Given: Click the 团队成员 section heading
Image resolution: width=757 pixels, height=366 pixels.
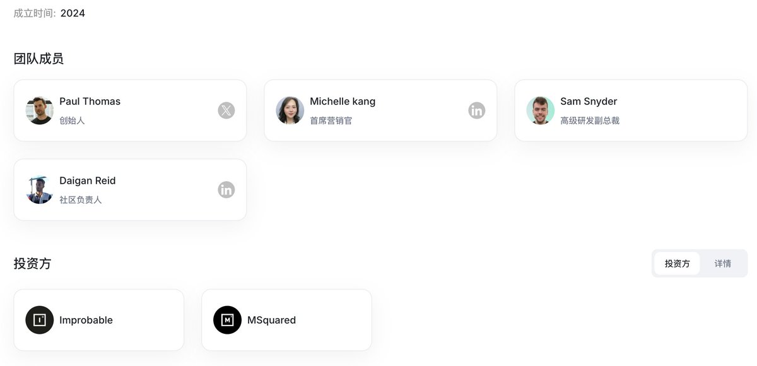Looking at the screenshot, I should pyautogui.click(x=38, y=59).
